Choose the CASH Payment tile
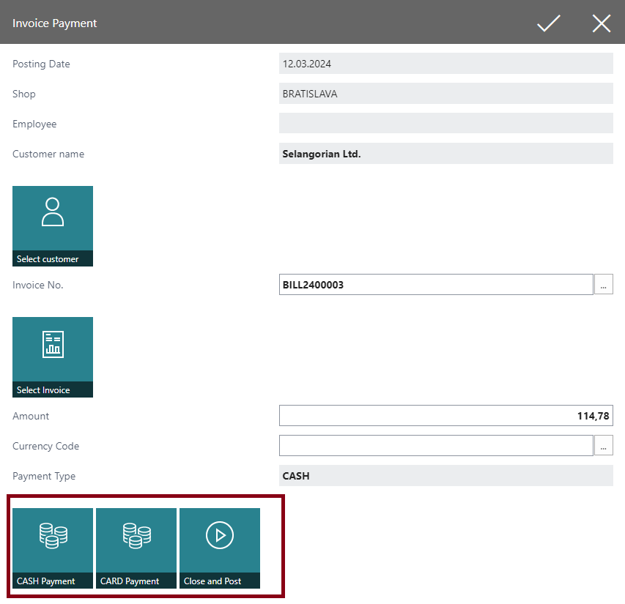The width and height of the screenshot is (625, 604). [53, 548]
